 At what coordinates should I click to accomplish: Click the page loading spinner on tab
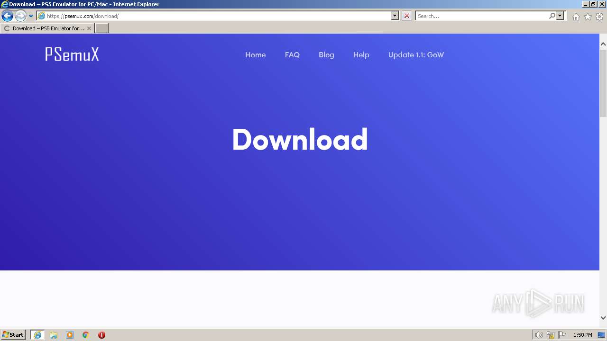7,28
